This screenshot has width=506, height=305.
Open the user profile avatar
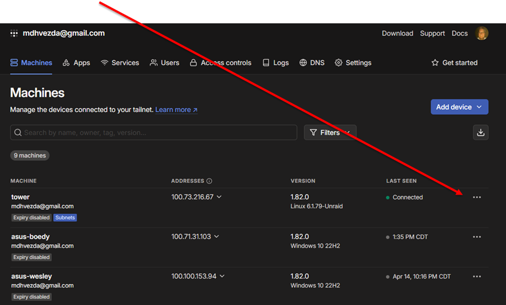click(482, 34)
